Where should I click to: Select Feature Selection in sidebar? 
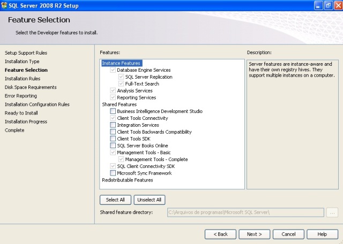[x=26, y=70]
